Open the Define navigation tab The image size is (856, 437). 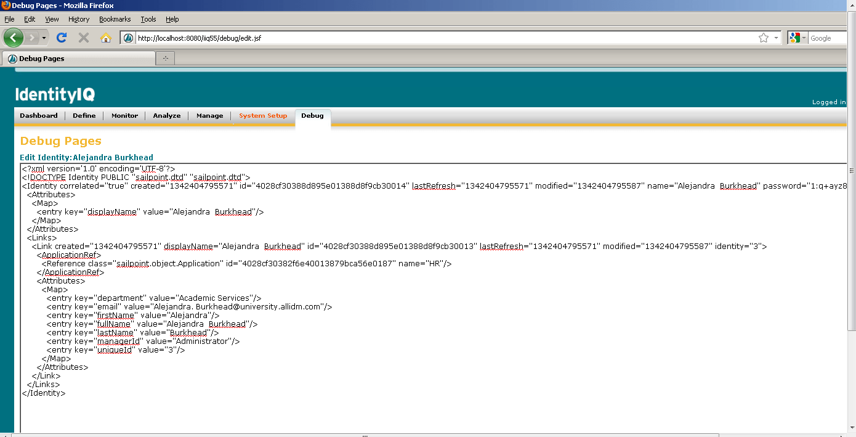pos(84,116)
